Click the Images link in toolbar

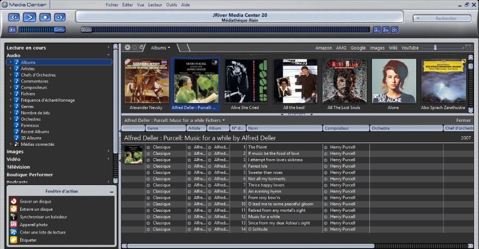point(377,48)
